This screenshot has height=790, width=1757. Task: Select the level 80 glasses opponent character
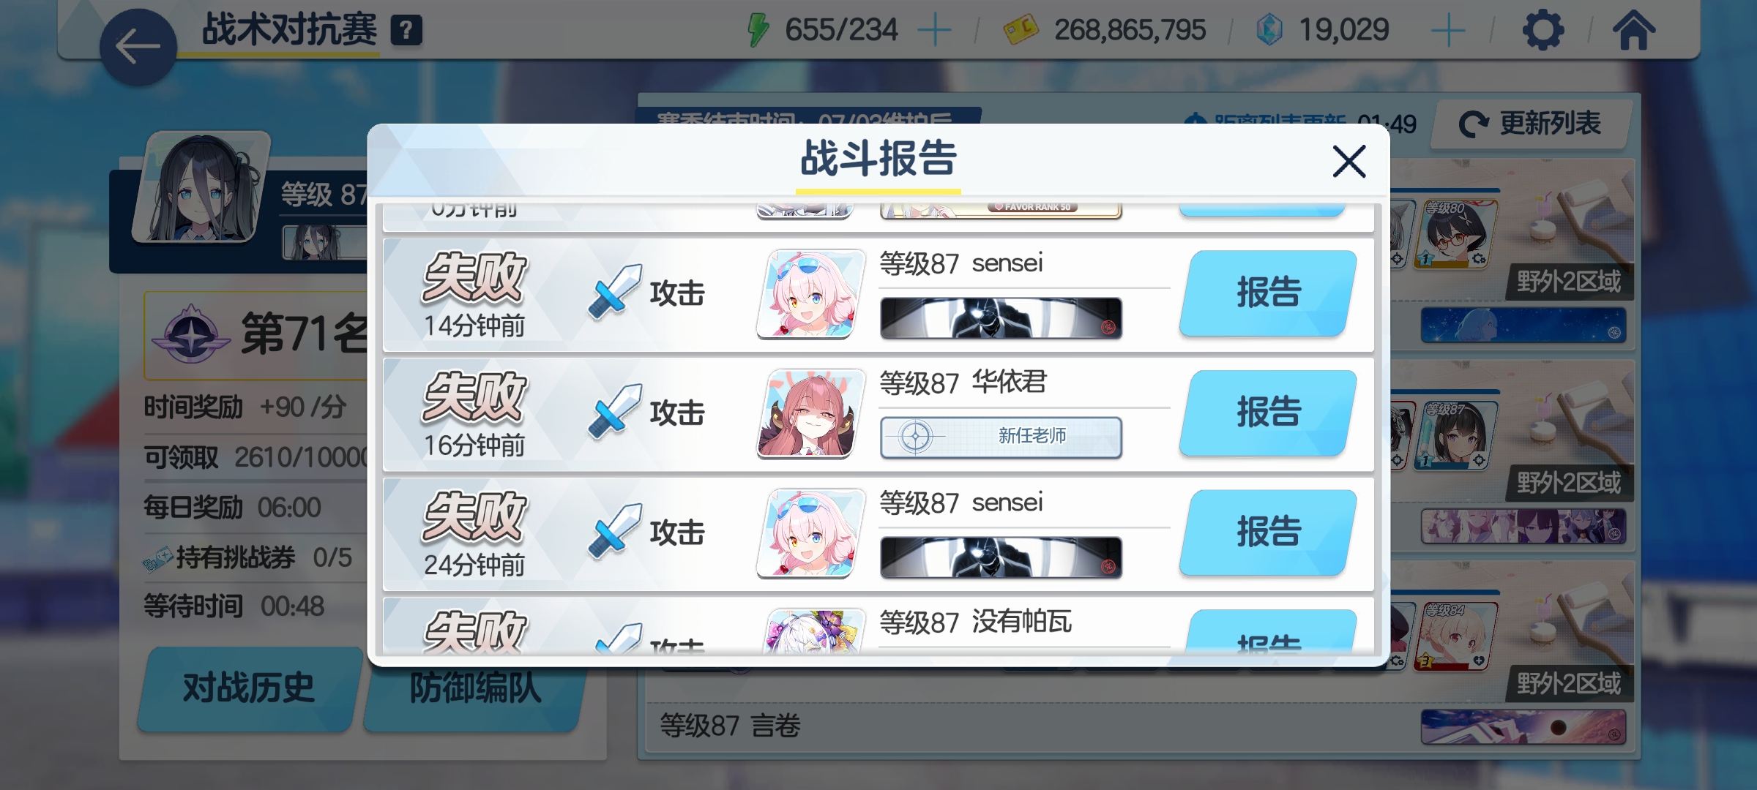[1455, 234]
